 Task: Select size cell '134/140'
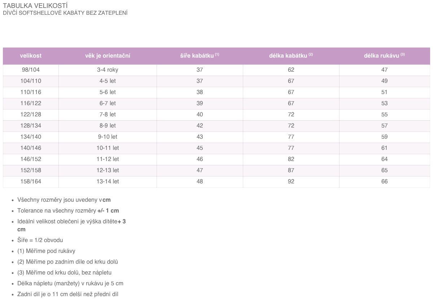pos(31,137)
